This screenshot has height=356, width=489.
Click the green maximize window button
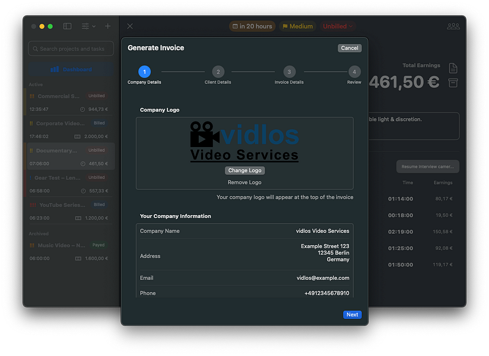[x=50, y=27]
